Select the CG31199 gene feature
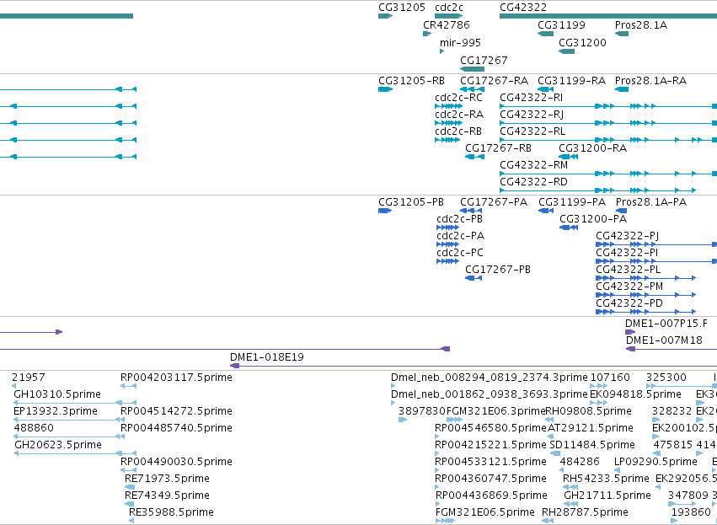 (x=545, y=34)
